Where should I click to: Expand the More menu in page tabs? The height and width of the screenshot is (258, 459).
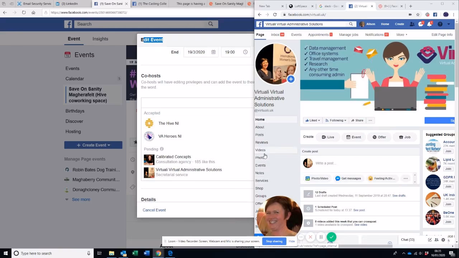tap(402, 35)
